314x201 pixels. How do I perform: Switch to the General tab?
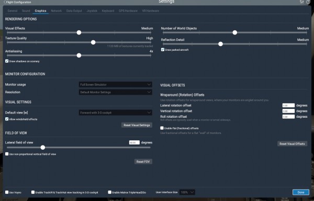[x=13, y=11]
